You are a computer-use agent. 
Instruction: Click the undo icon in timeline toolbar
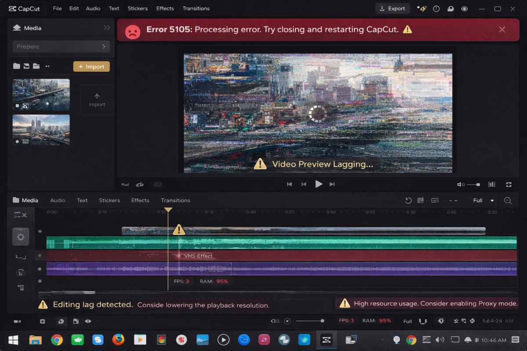coord(408,201)
